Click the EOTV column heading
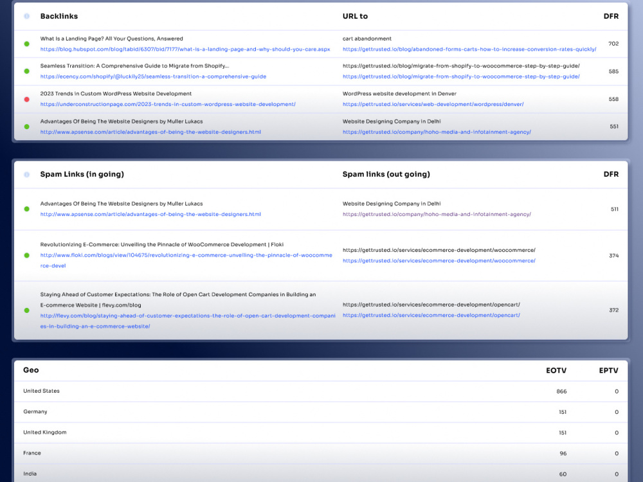Screen dimensions: 643x482 coord(556,371)
